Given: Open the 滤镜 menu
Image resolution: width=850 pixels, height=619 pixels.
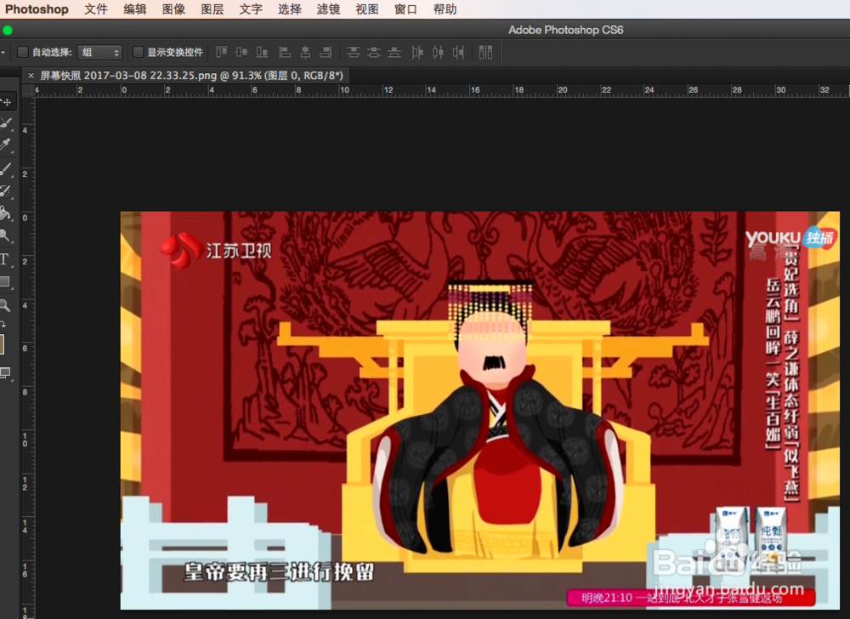Looking at the screenshot, I should (x=328, y=9).
